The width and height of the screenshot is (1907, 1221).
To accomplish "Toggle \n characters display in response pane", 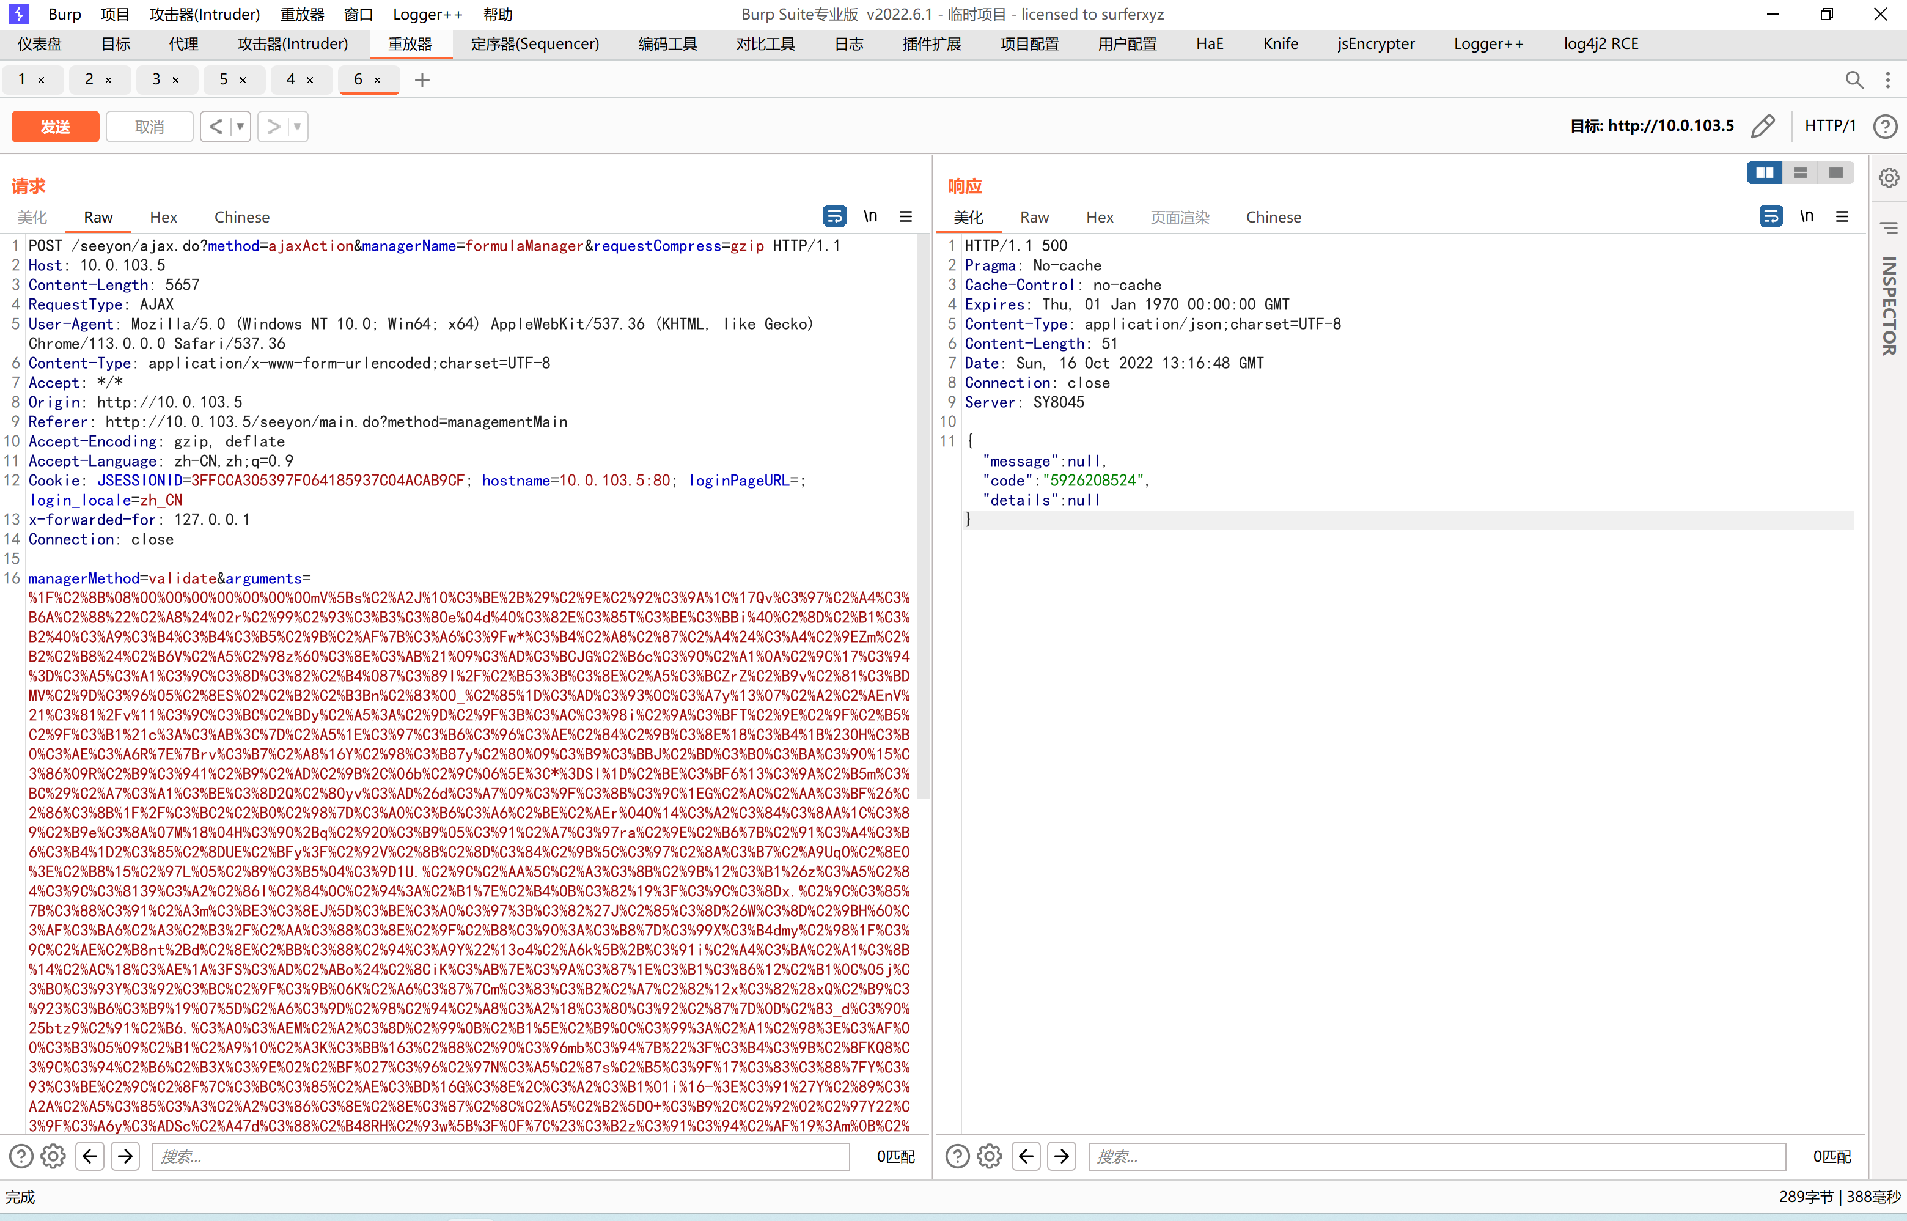I will [x=1806, y=216].
